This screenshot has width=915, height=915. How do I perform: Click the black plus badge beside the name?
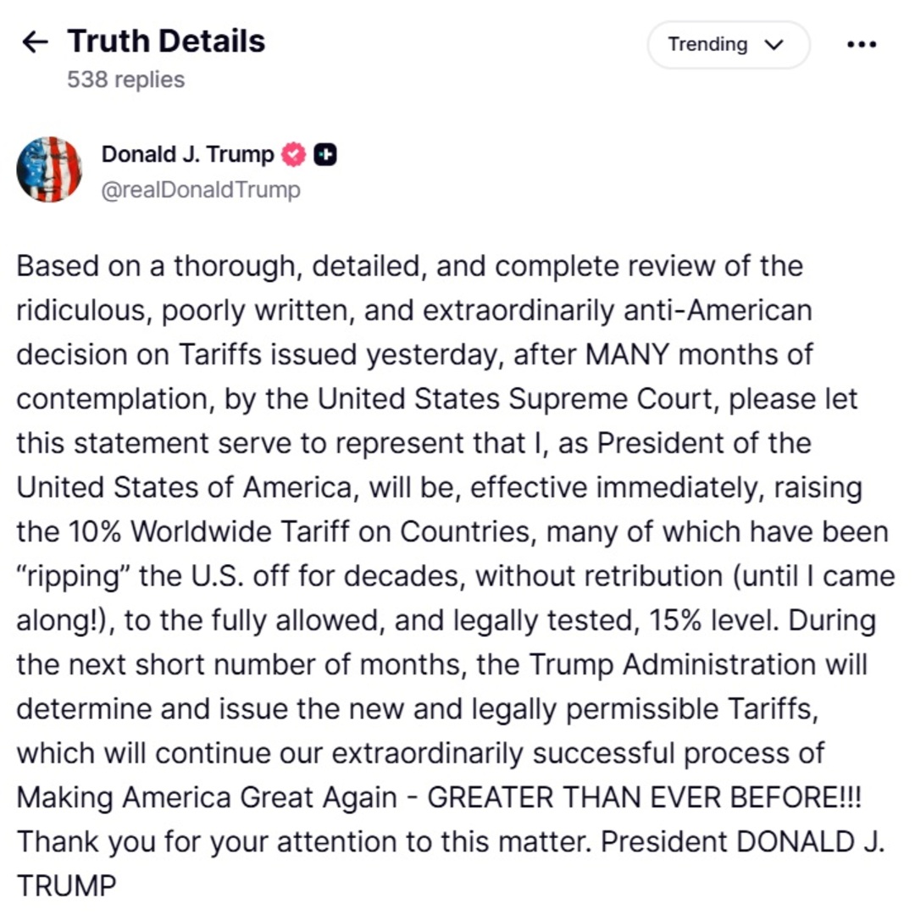click(x=325, y=155)
